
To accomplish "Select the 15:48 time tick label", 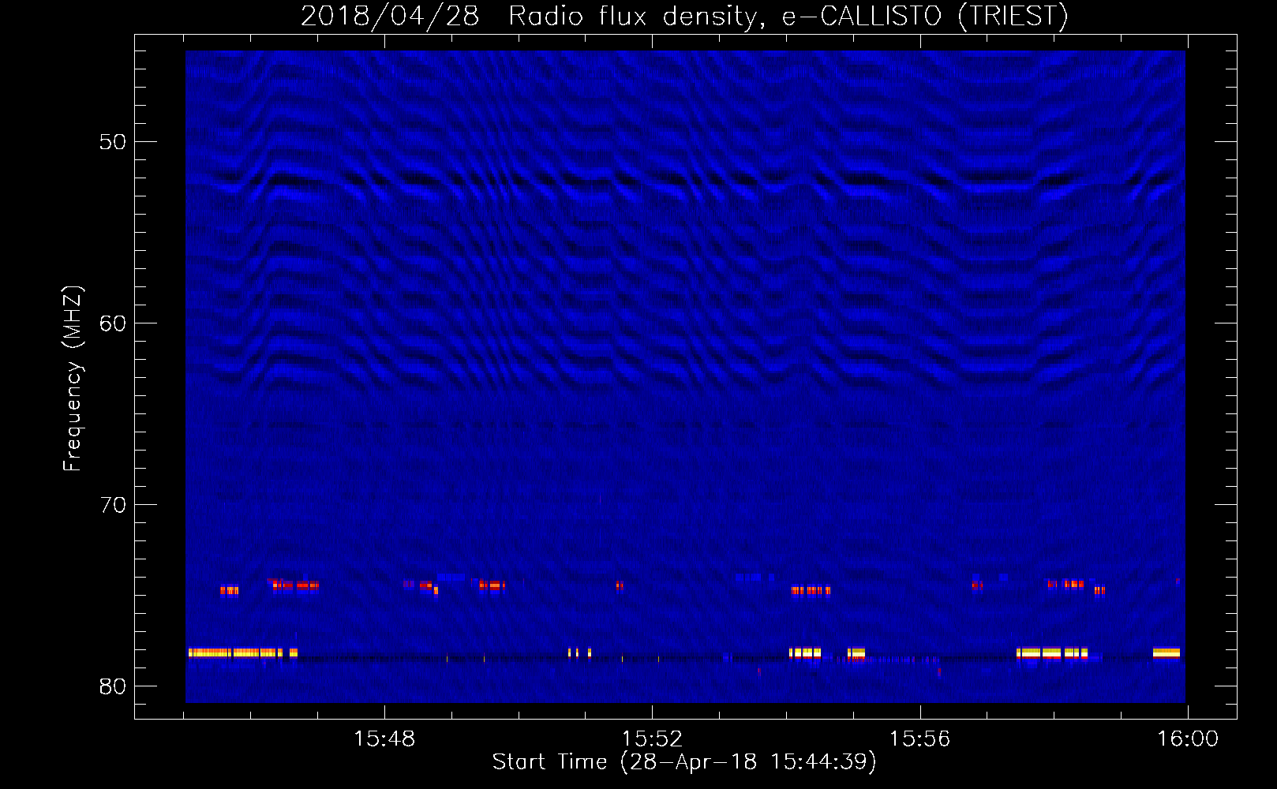I will [x=384, y=739].
